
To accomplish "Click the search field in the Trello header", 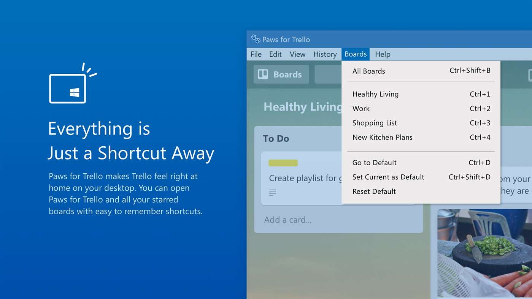I will point(328,74).
